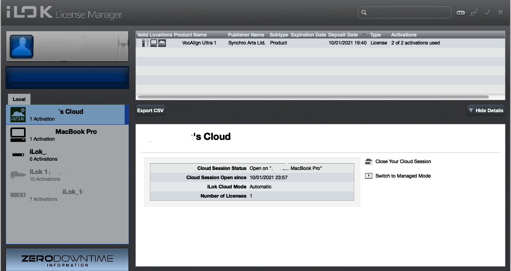
Task: Click the Close Your Cloud Session icon
Action: tap(369, 162)
